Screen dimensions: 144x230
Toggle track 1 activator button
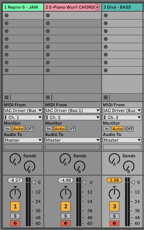(x=15, y=206)
